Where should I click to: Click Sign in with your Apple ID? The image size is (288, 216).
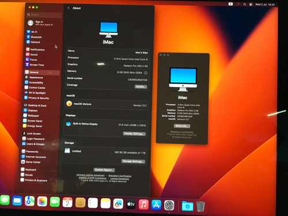[x=40, y=23]
